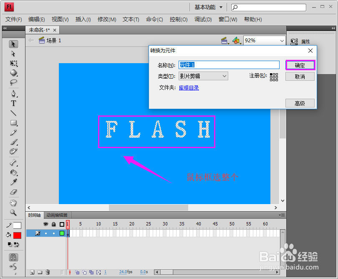Toggle Snap to Objects magnet
Screen dimensions: 338x279
pyautogui.click(x=14, y=257)
